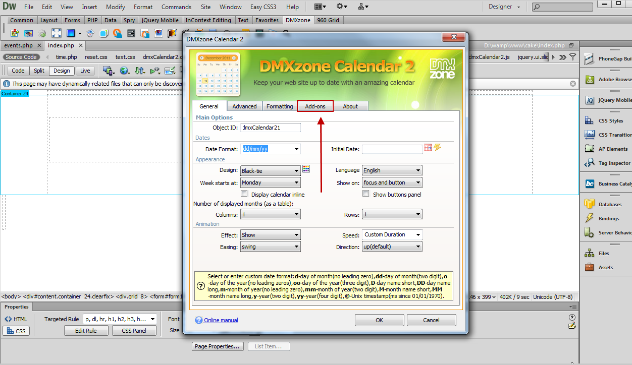Click the first DMXzone insert toolbar icon
632x365 pixels.
point(15,33)
